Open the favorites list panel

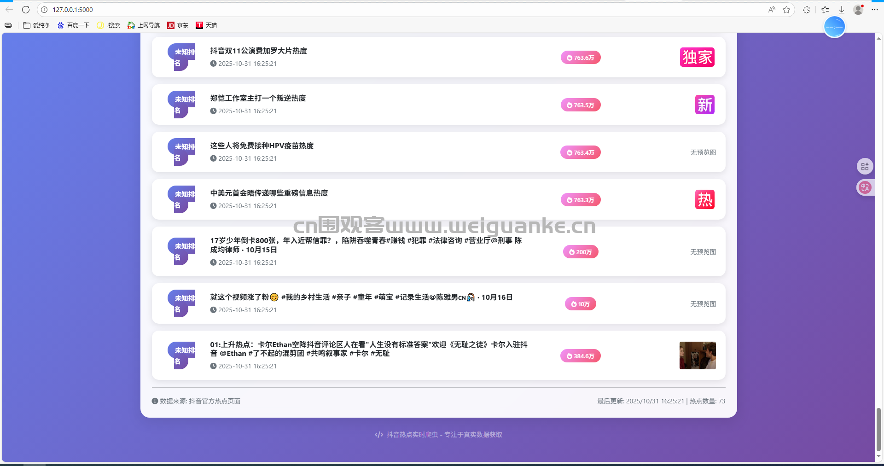pyautogui.click(x=825, y=10)
